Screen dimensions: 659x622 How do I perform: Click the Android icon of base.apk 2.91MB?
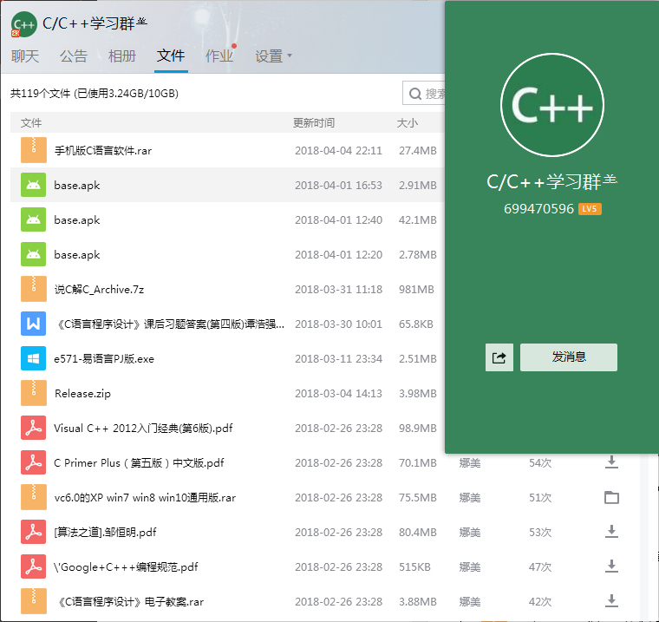coord(34,185)
